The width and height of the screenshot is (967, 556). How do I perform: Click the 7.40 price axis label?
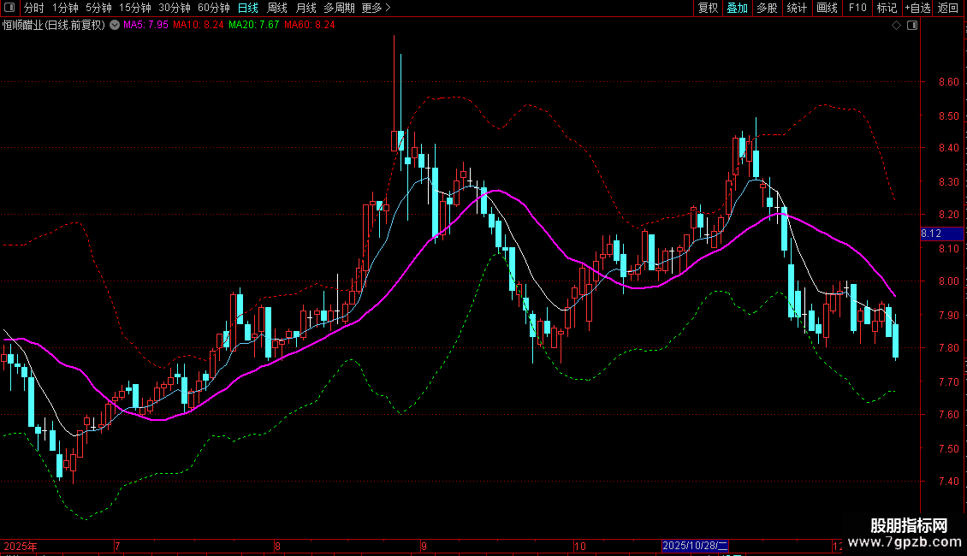[948, 481]
